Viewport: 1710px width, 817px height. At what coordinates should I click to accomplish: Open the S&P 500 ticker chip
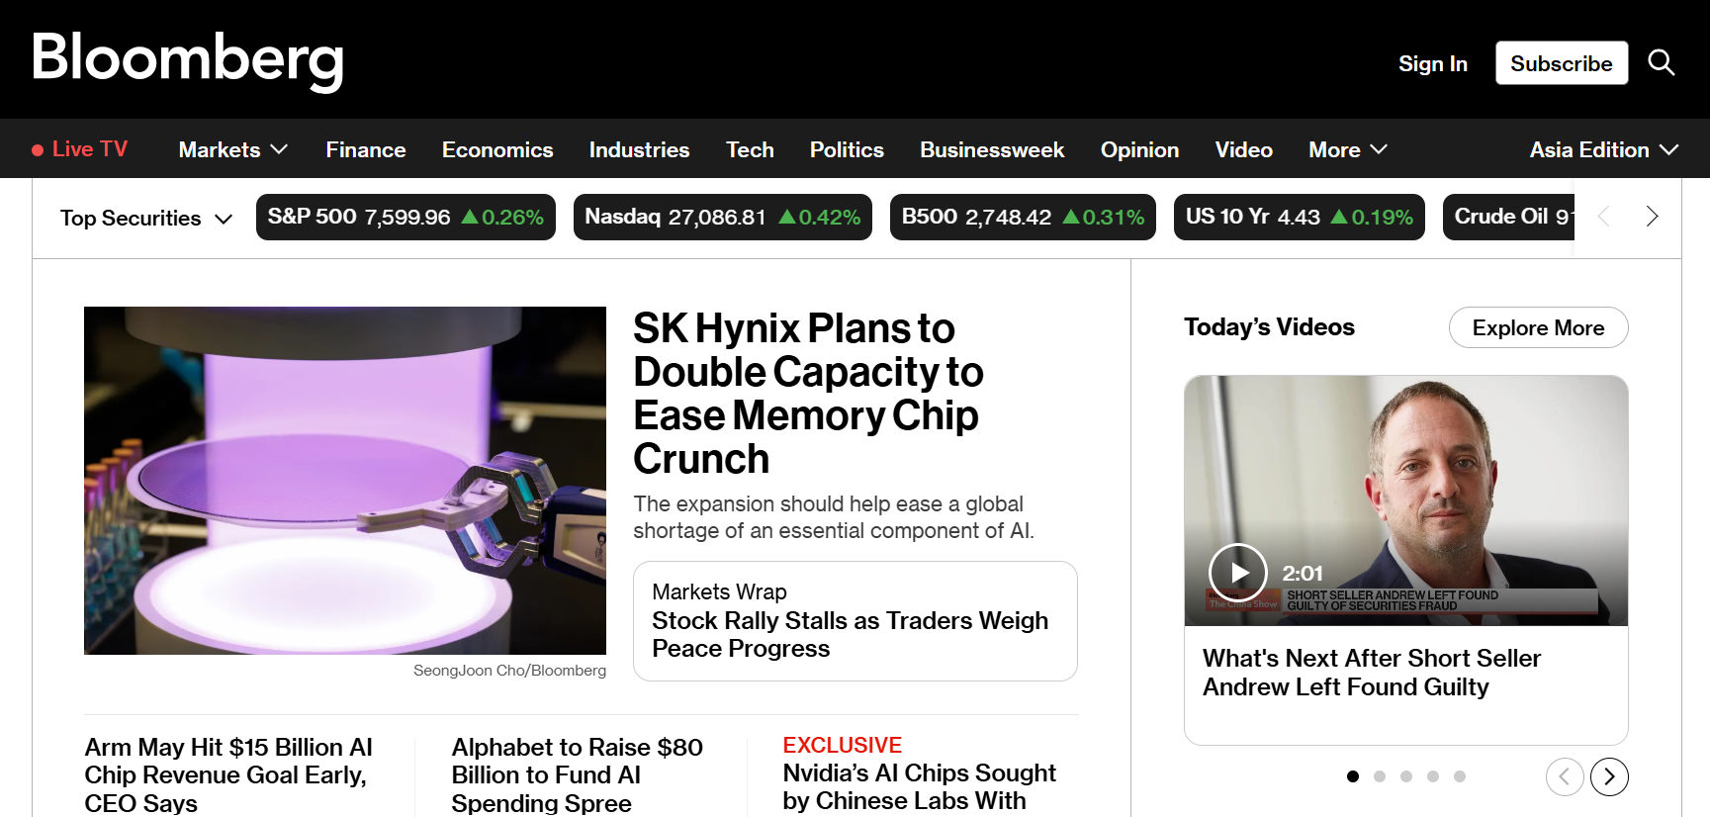[x=405, y=217]
